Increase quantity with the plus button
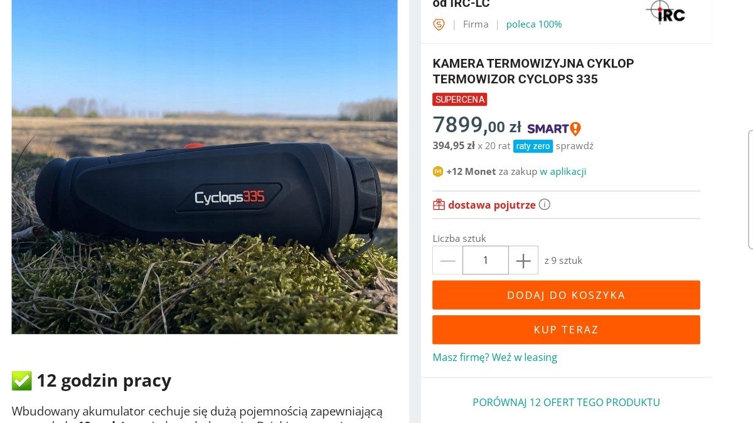The height and width of the screenshot is (423, 753). (x=523, y=260)
